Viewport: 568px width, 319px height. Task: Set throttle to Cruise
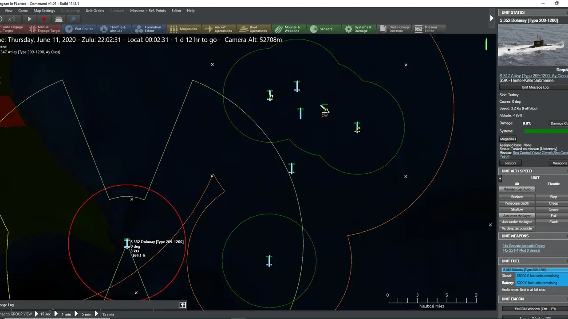[553, 210]
